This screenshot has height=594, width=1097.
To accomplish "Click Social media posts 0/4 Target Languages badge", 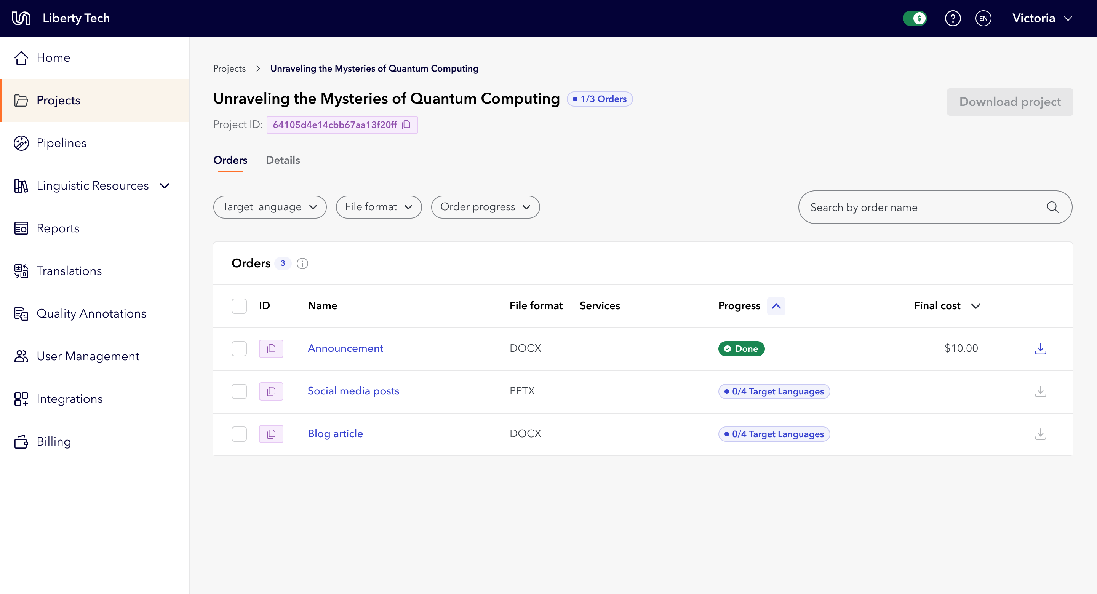I will coord(774,391).
